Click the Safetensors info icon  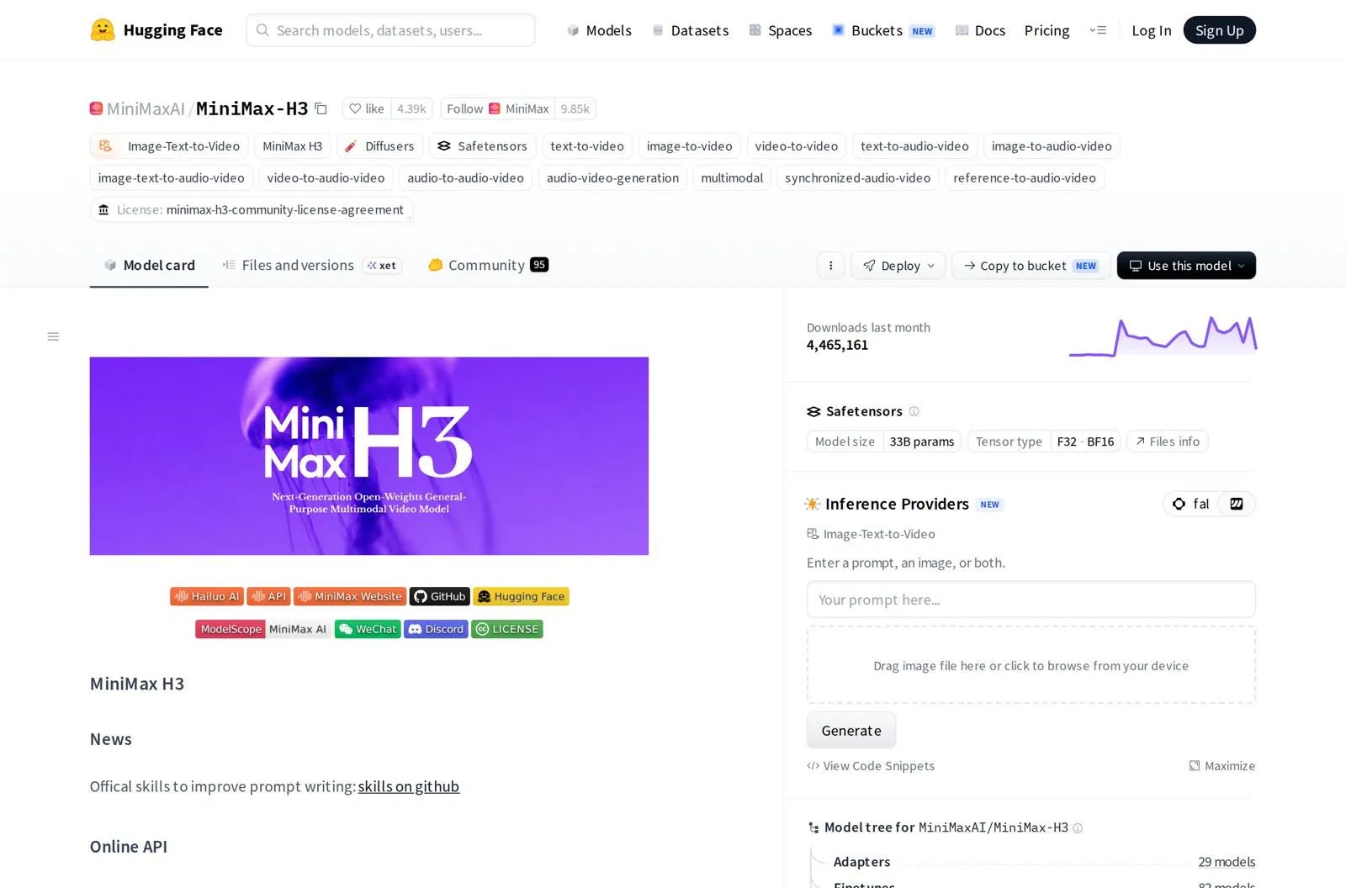click(914, 411)
